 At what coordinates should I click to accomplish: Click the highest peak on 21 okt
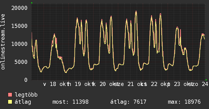pos(136,11)
